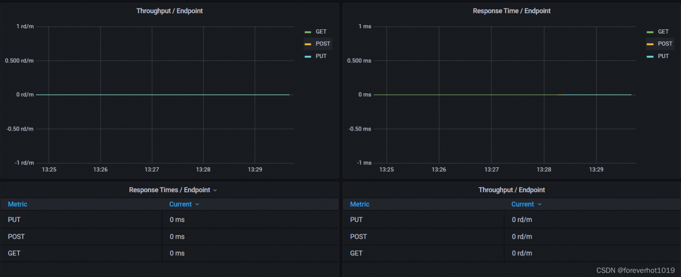
Task: Sort Response Times table by Current column
Action: coord(180,204)
